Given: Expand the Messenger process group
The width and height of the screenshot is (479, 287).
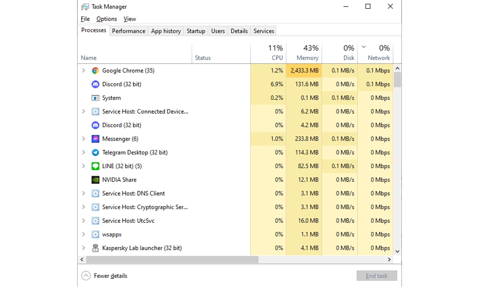Looking at the screenshot, I should tap(83, 139).
